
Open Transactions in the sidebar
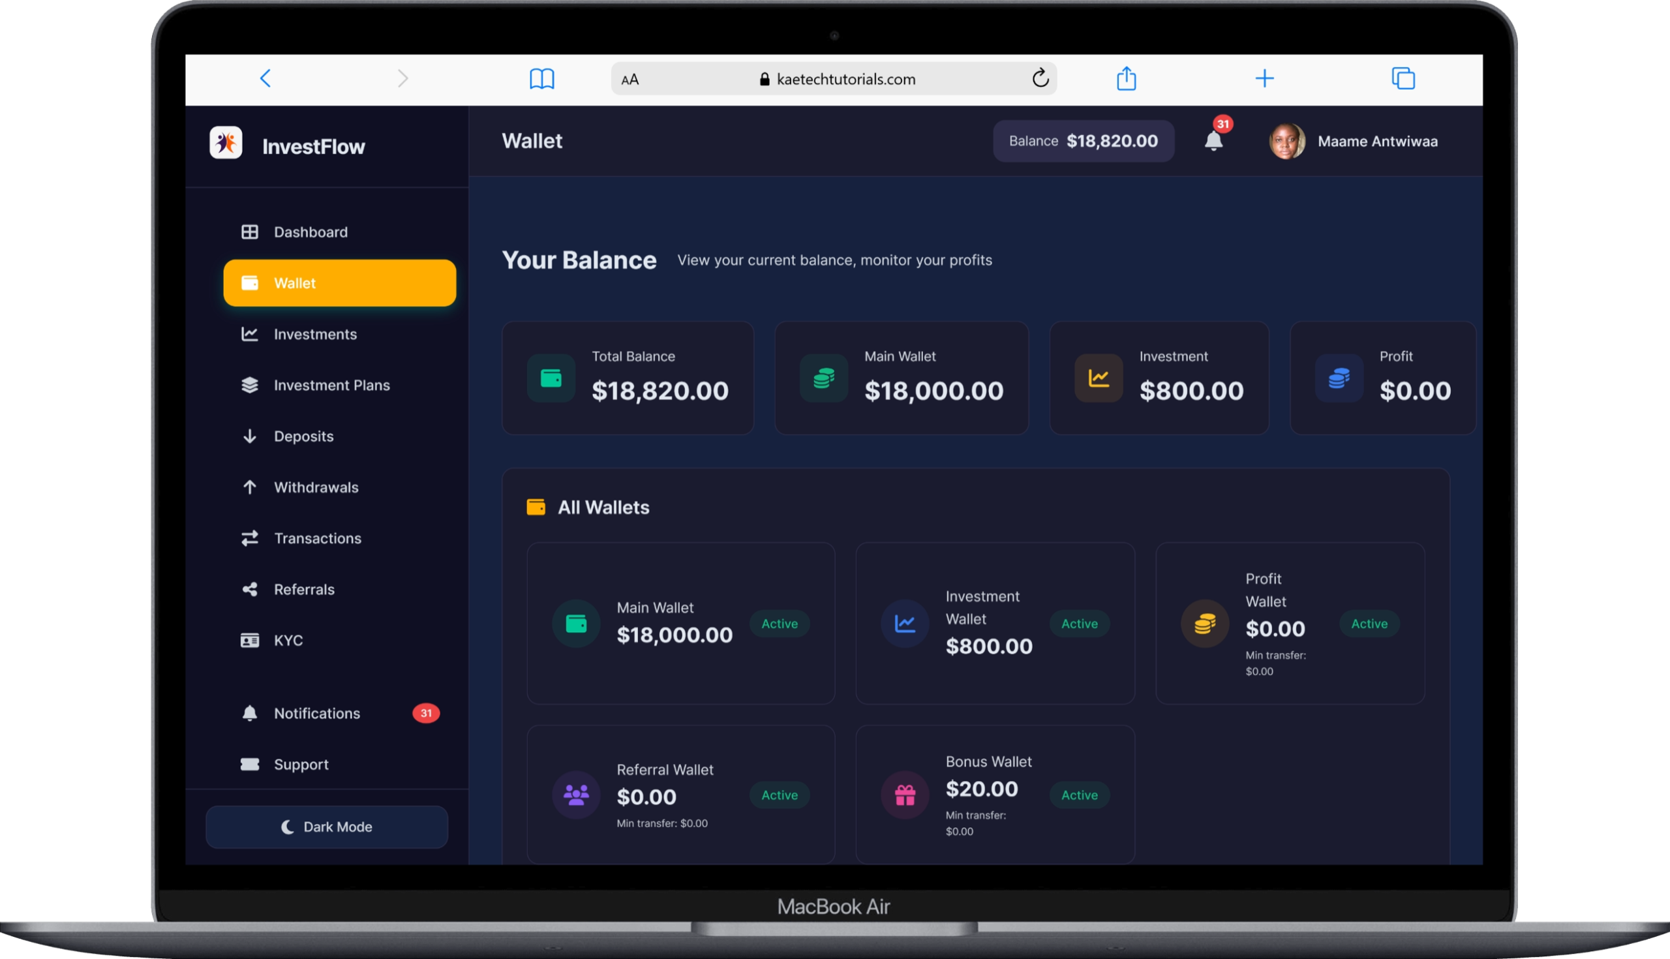pyautogui.click(x=340, y=538)
